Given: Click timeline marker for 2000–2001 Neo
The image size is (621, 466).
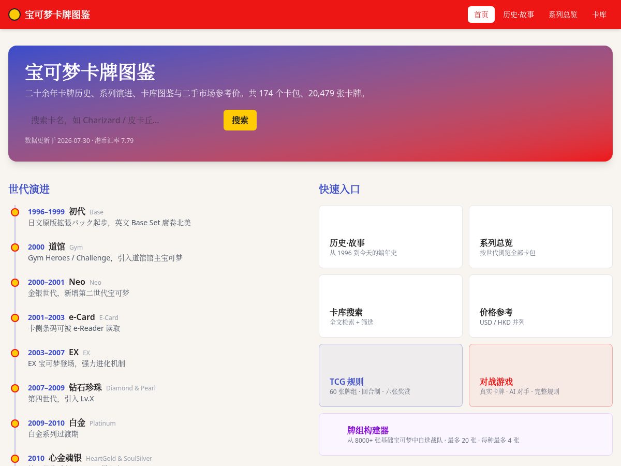Looking at the screenshot, I should [15, 283].
